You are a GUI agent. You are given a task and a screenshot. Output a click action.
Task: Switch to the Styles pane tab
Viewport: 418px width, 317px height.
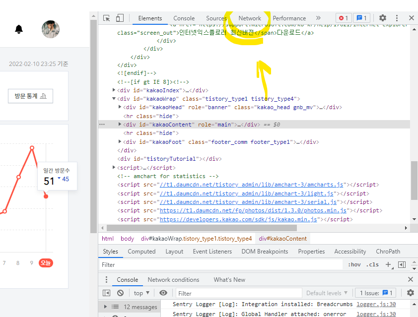(110, 252)
